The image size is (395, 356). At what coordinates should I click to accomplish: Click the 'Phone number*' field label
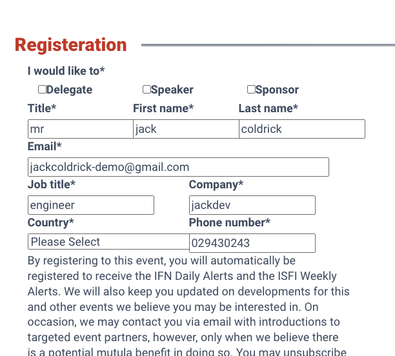point(229,222)
